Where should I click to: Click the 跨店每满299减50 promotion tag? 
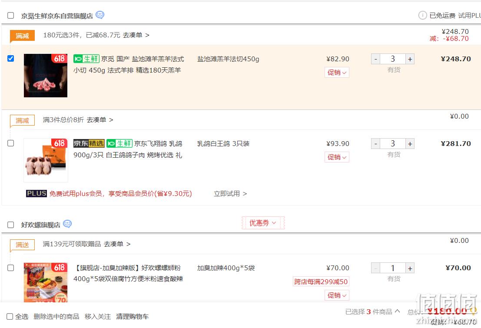(321, 282)
